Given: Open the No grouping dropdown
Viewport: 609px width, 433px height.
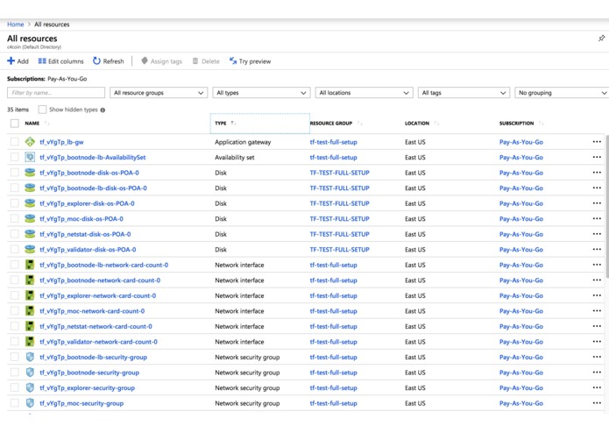Looking at the screenshot, I should 562,93.
